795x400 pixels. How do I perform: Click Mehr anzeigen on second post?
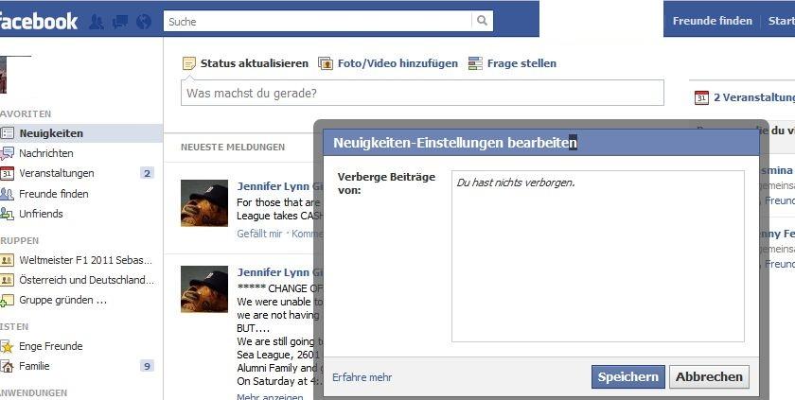[x=270, y=396]
